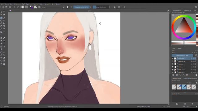Add a new paint layer
The width and height of the screenshot is (198, 111).
(173, 75)
